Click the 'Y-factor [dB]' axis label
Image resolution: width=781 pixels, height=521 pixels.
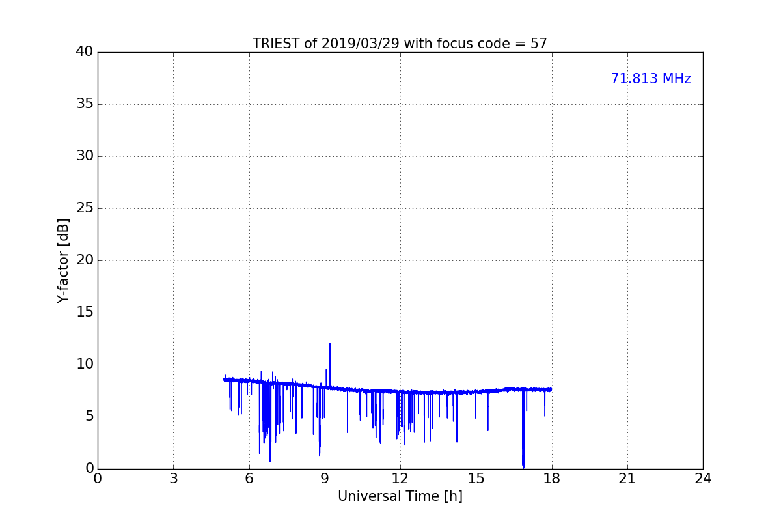click(x=63, y=260)
